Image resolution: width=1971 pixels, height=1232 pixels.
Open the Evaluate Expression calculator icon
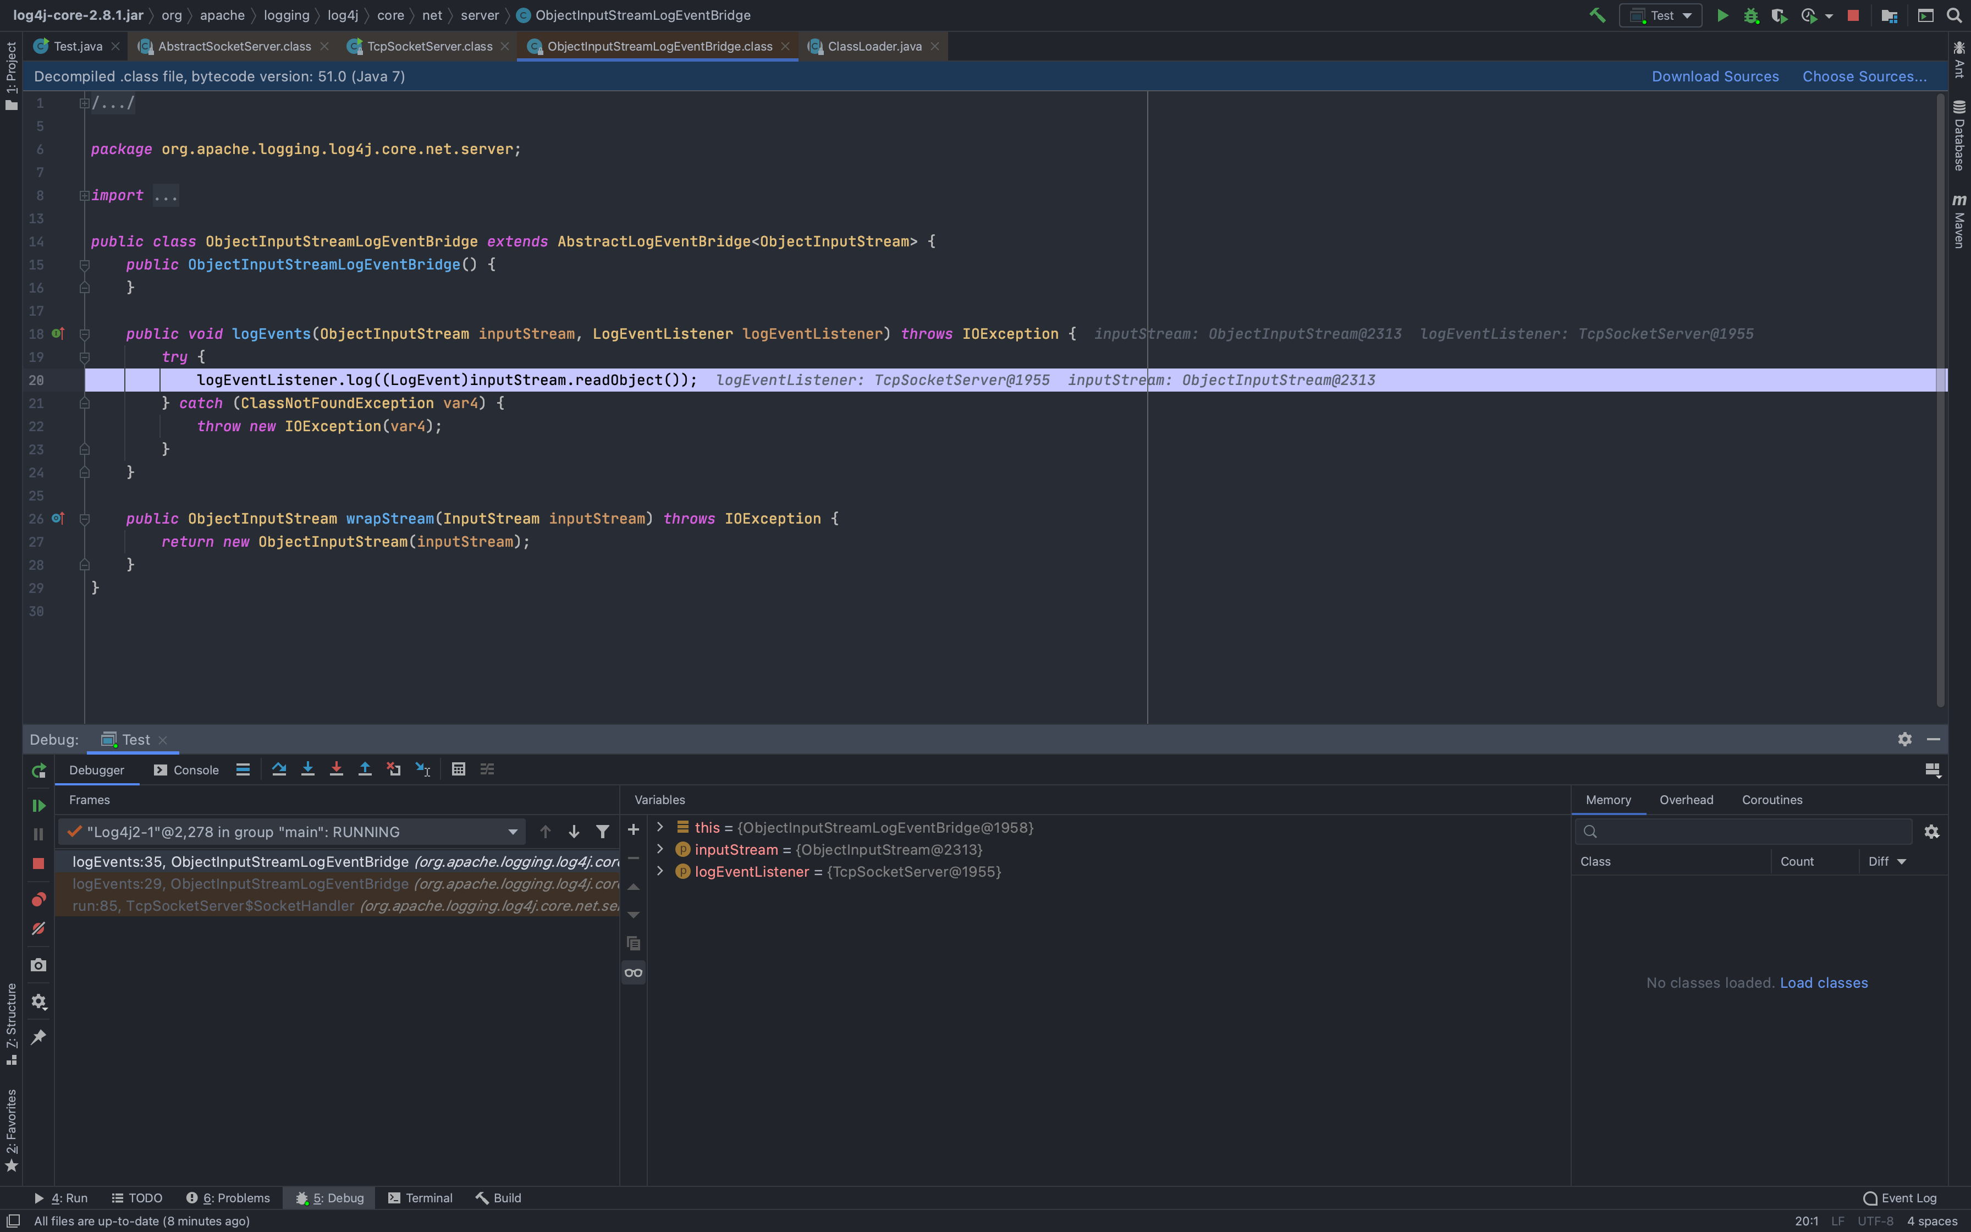(459, 769)
